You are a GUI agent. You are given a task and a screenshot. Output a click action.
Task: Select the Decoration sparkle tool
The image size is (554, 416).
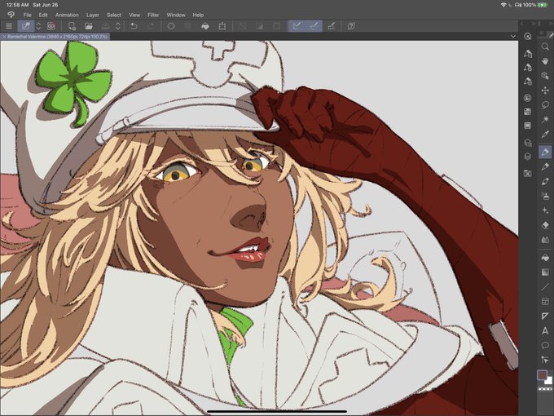[545, 210]
